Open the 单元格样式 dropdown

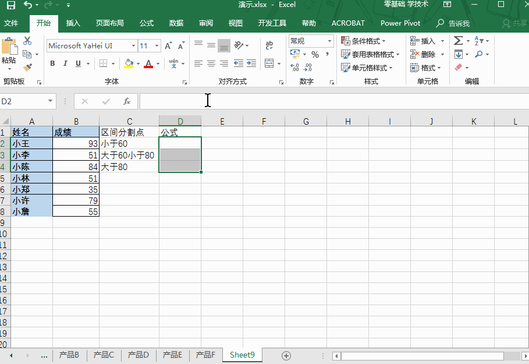pyautogui.click(x=367, y=68)
